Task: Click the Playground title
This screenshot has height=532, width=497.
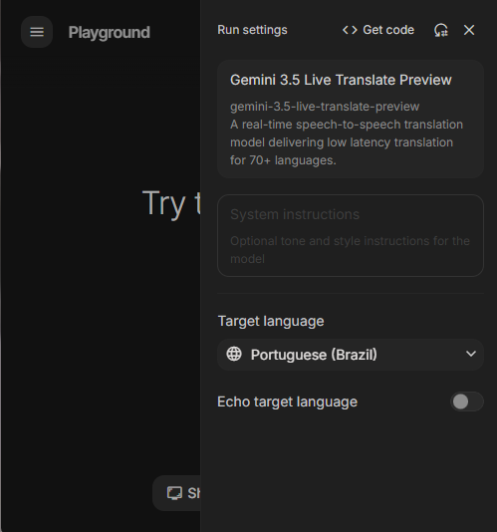Action: [109, 33]
